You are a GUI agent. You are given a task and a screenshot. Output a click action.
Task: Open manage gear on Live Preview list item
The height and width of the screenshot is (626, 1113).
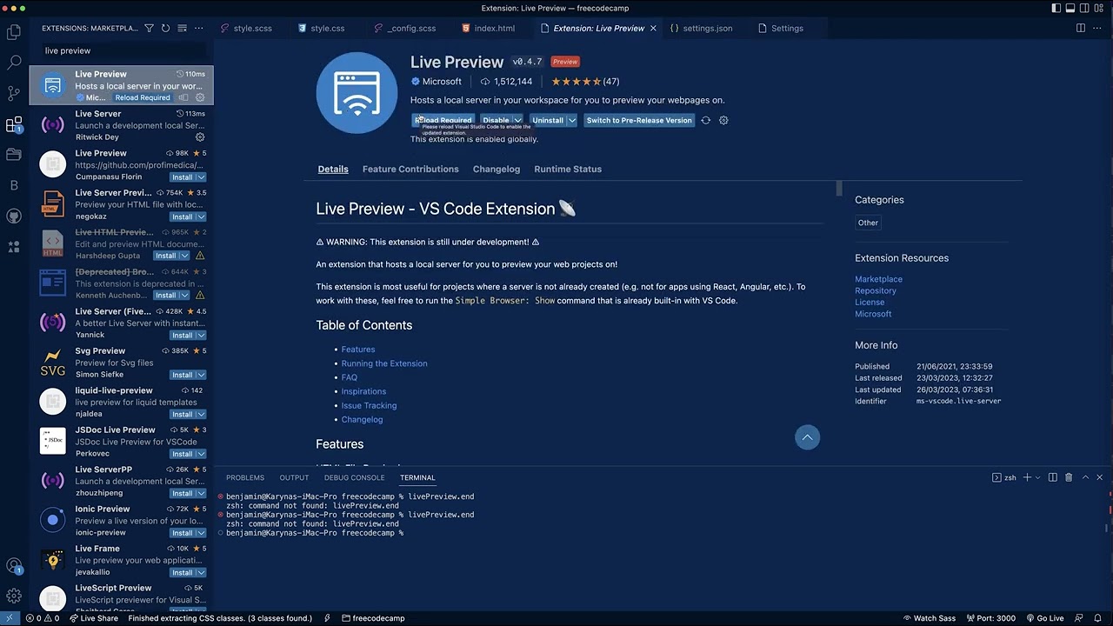pyautogui.click(x=200, y=97)
